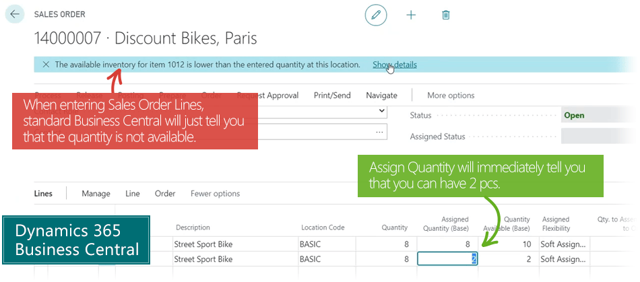Screen dimensions: 640x282
Task: Select the Assigned Quantity (Base) field showing 2
Action: pos(448,259)
